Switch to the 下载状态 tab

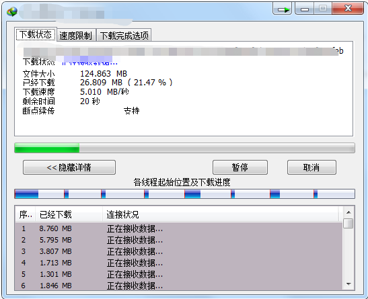pyautogui.click(x=36, y=34)
